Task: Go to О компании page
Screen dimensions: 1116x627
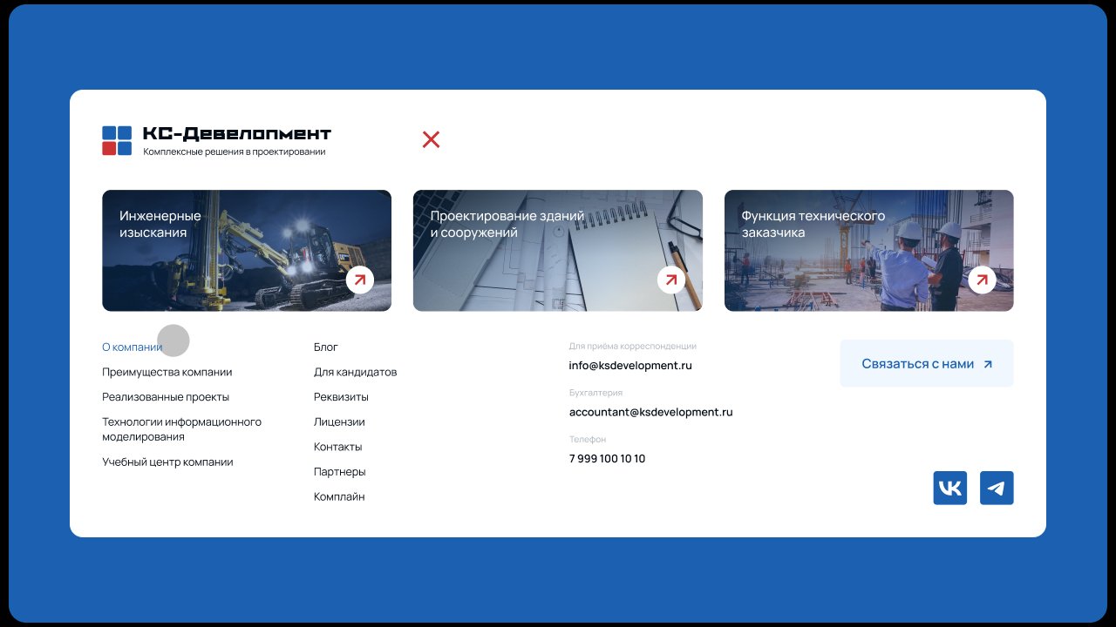Action: point(133,347)
